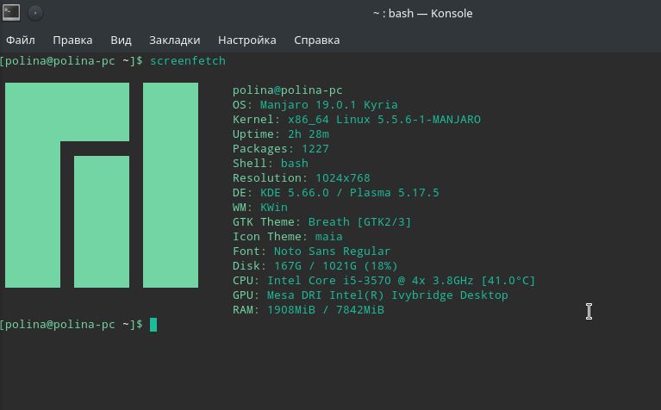Click the round pin button in title bar

(35, 13)
